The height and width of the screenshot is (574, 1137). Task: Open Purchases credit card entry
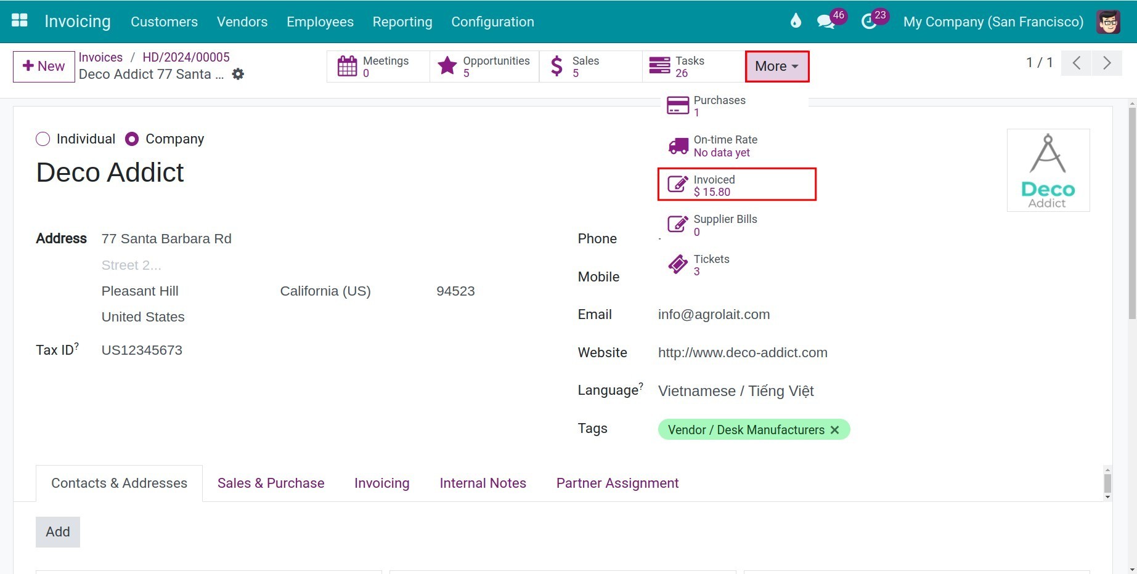[x=734, y=106]
